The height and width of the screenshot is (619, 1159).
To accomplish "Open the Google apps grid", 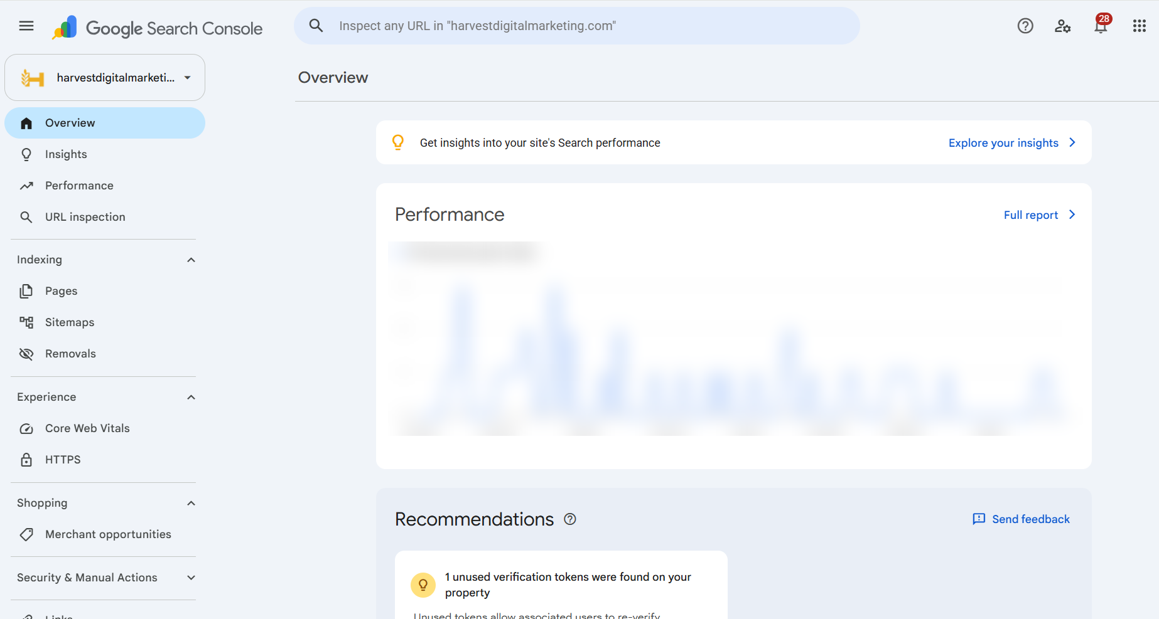I will coord(1140,26).
